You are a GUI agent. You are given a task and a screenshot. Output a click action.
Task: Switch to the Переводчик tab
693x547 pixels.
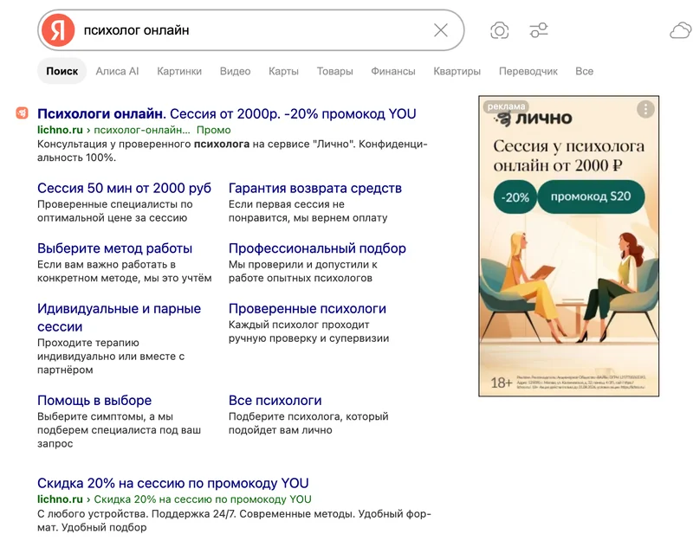528,71
